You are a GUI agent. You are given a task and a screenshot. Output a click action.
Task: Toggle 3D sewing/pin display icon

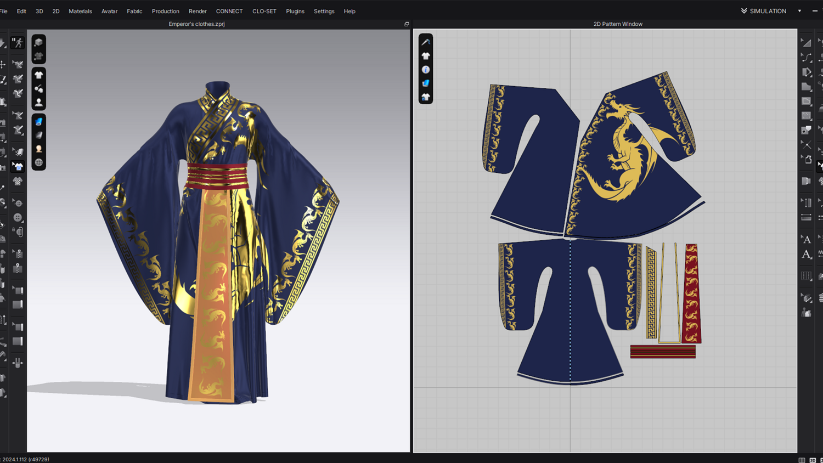click(38, 88)
